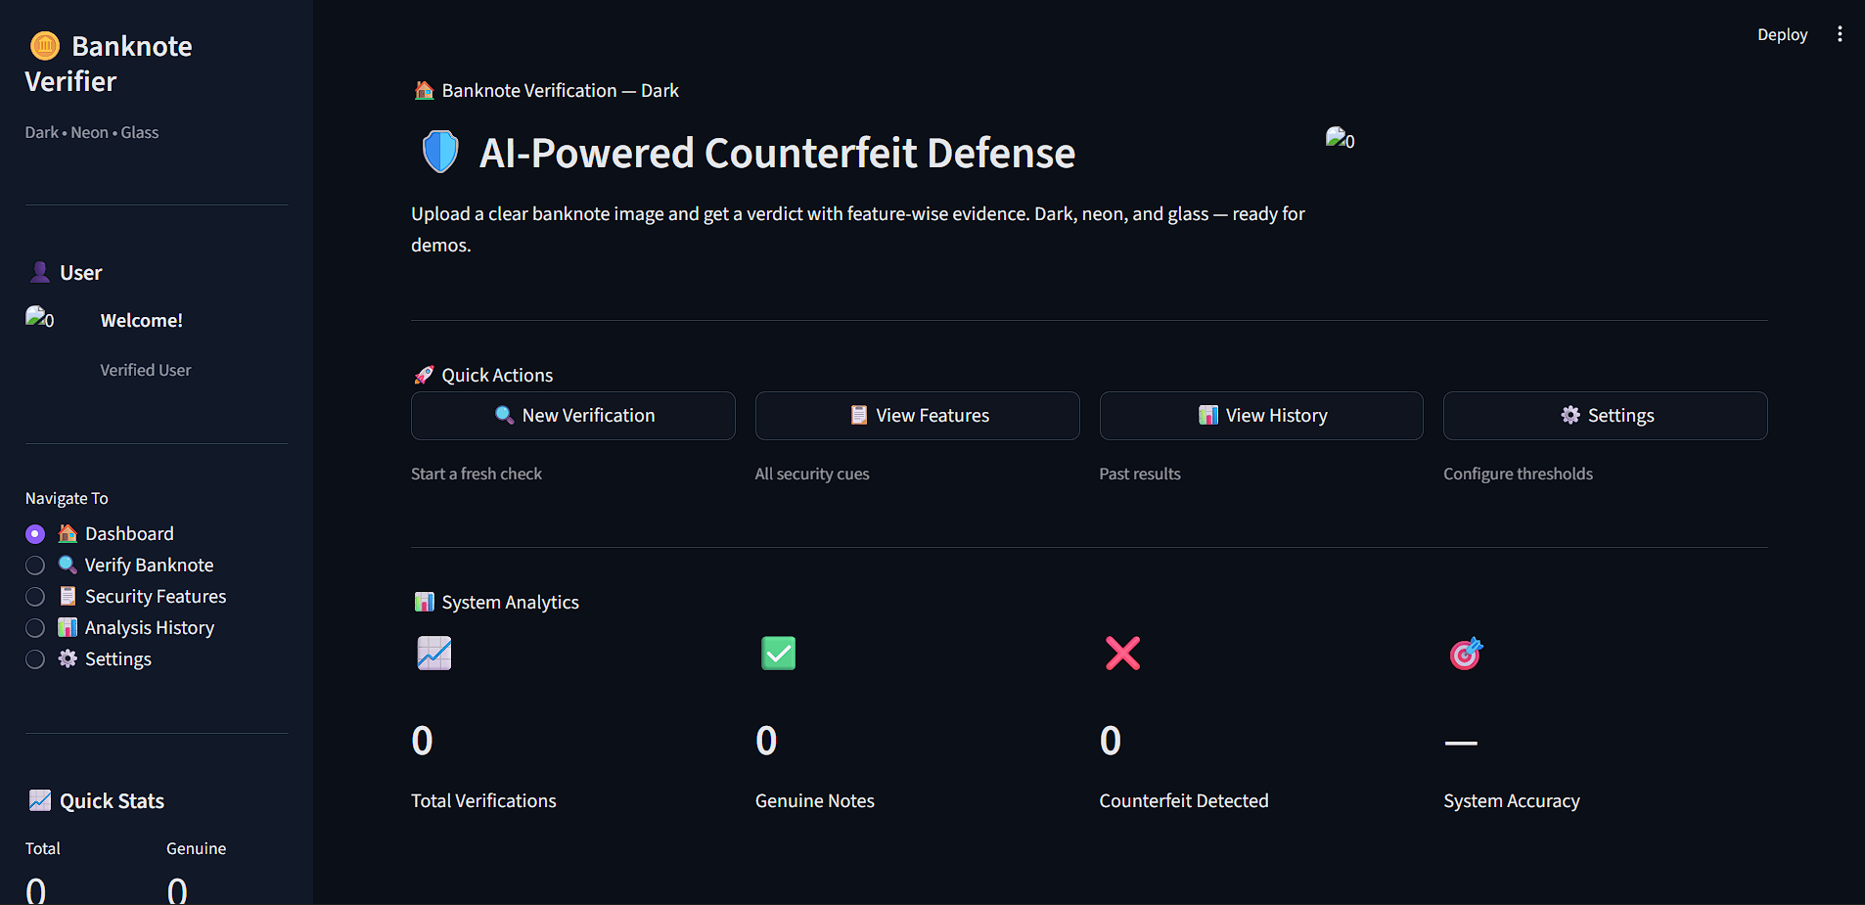Click the 'Configure thresholds' caption

pos(1518,474)
